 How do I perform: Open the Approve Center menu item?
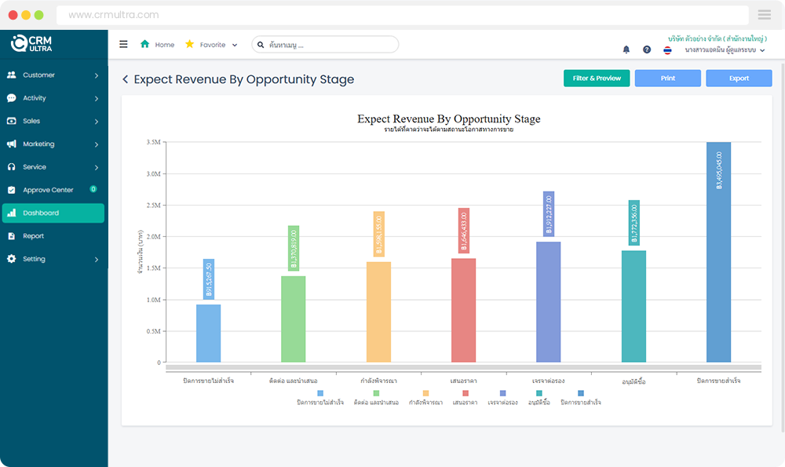[53, 190]
